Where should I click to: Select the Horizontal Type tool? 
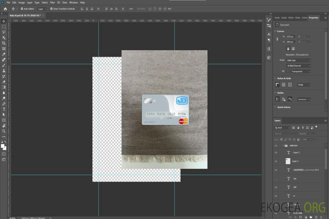coord(4,109)
